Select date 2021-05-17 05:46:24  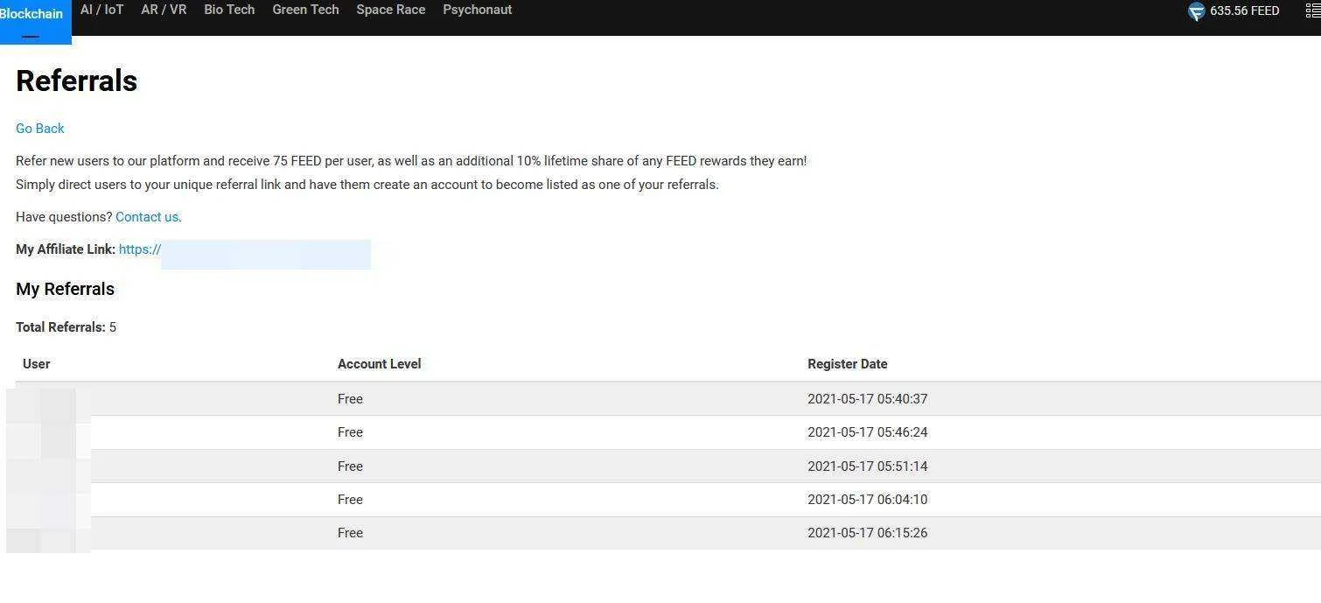[868, 432]
